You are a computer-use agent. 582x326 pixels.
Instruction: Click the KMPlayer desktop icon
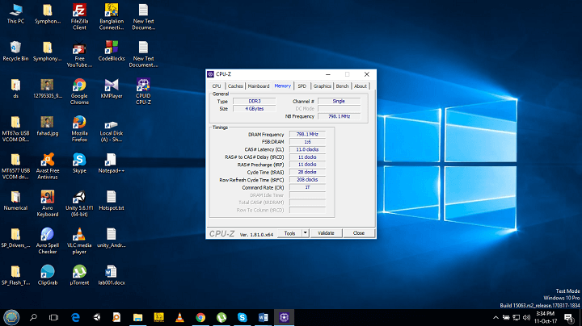click(111, 86)
